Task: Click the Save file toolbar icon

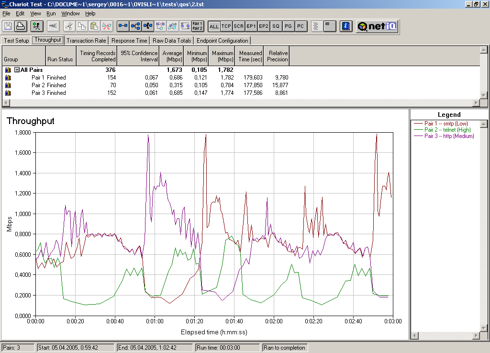Action: [9, 26]
